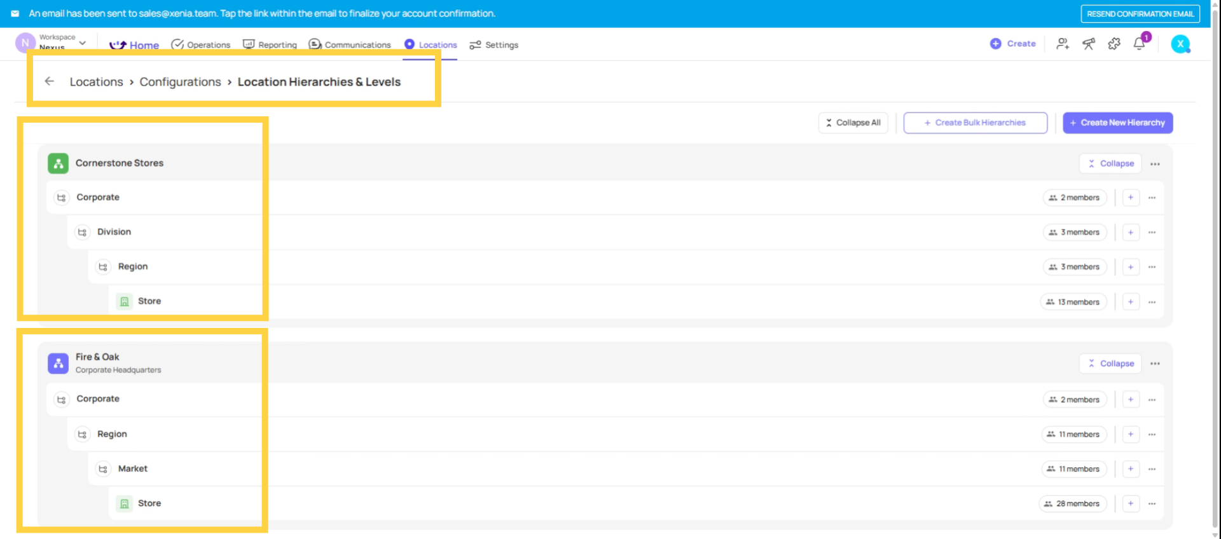
Task: Click the back arrow beside Locations breadcrumb
Action: (x=50, y=81)
